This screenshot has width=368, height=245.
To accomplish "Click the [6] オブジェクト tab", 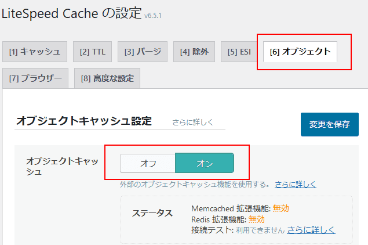I will [300, 52].
